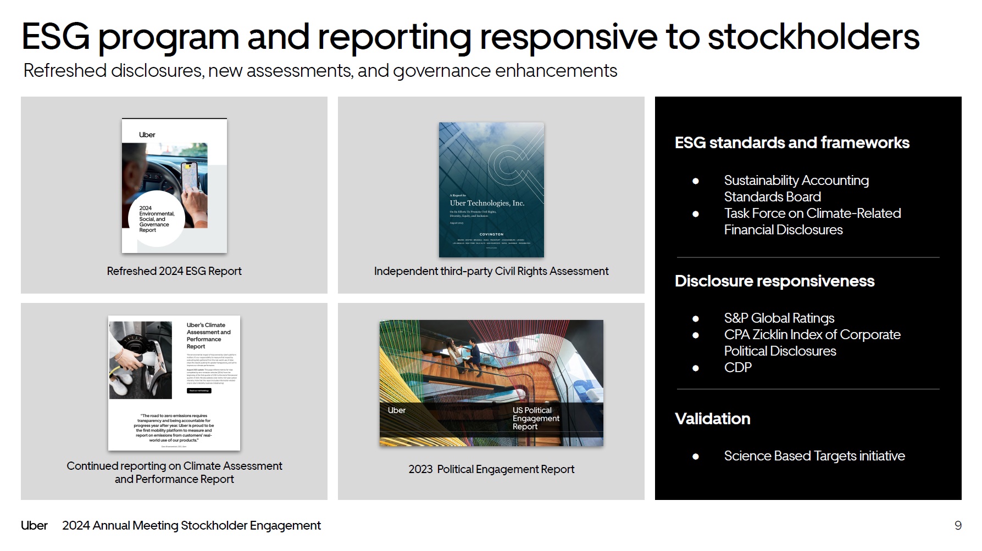Select the 'Independent third-party Civil Rights Assessment' caption
This screenshot has width=982, height=551.
[491, 271]
